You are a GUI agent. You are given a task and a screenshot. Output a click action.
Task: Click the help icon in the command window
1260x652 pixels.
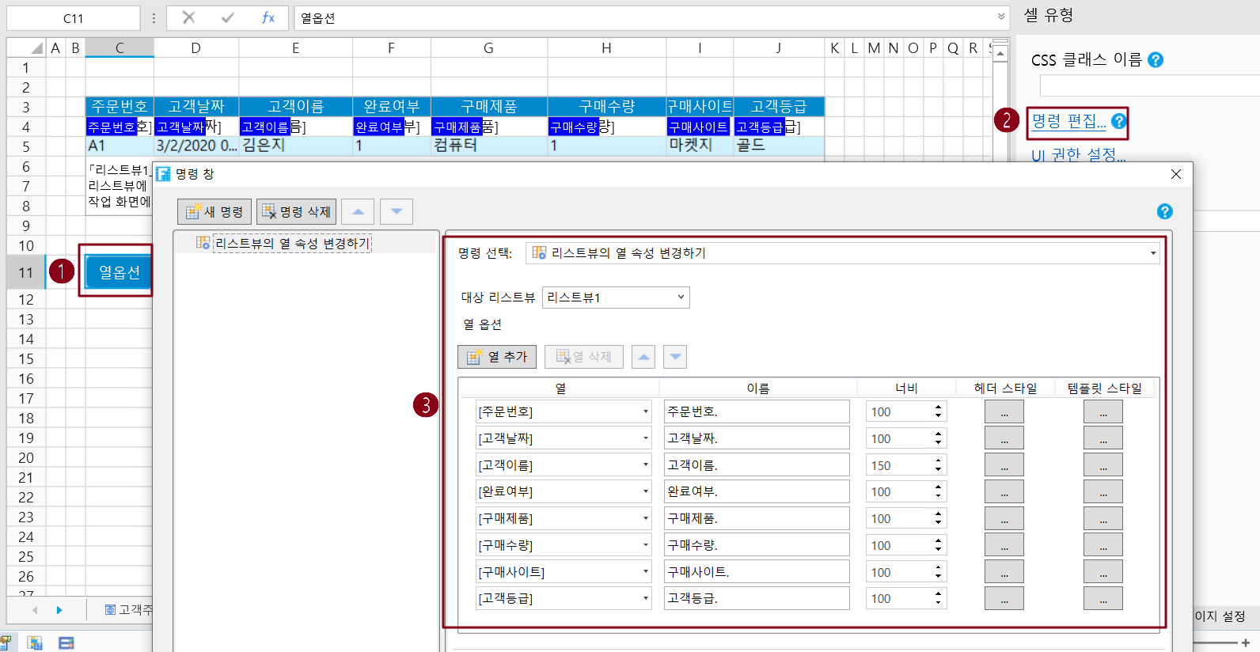pyautogui.click(x=1163, y=211)
